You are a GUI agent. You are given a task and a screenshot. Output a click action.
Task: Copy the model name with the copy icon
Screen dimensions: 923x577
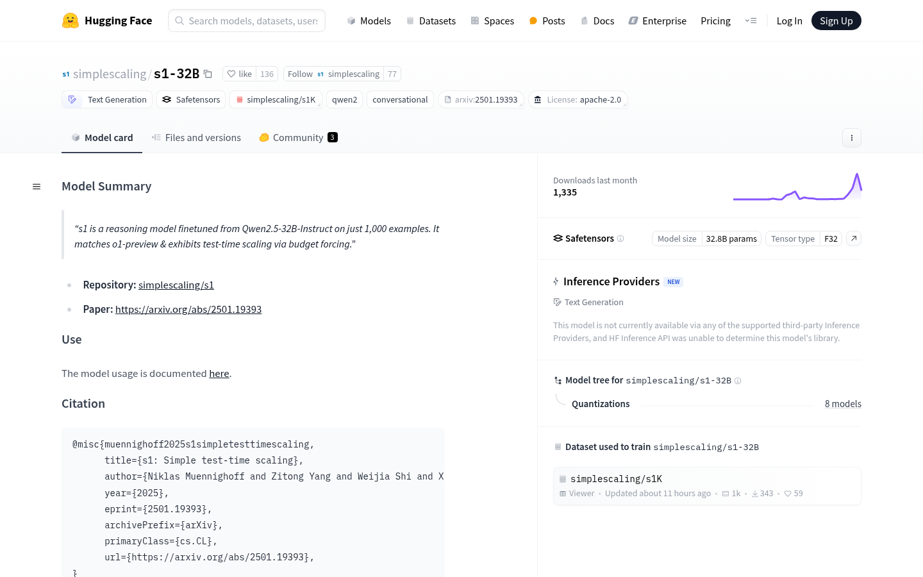208,74
